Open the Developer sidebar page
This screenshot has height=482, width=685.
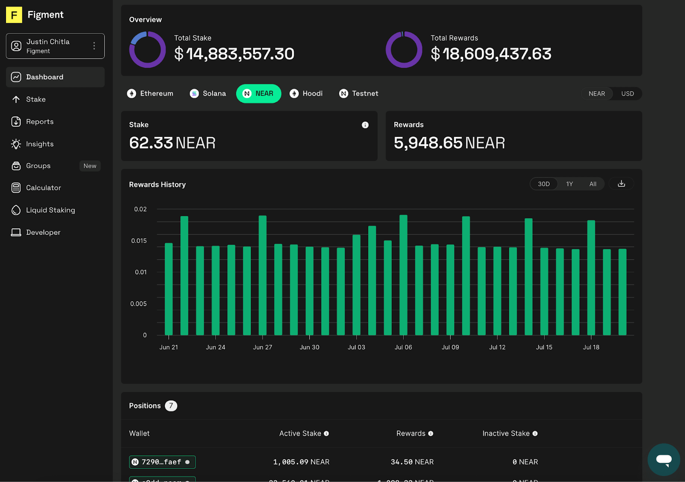tap(55, 232)
